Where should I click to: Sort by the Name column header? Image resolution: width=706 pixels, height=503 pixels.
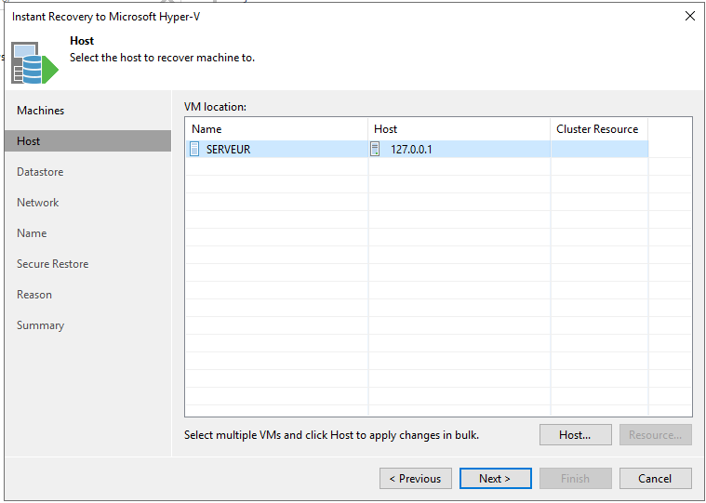(275, 129)
